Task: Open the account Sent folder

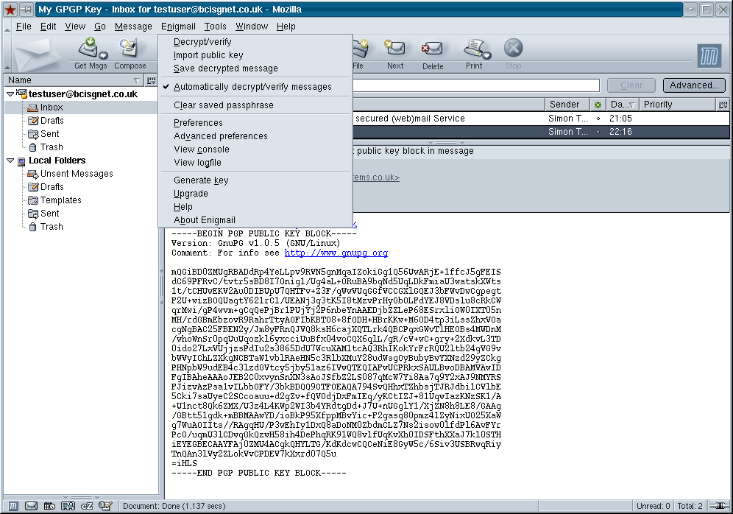Action: click(49, 134)
